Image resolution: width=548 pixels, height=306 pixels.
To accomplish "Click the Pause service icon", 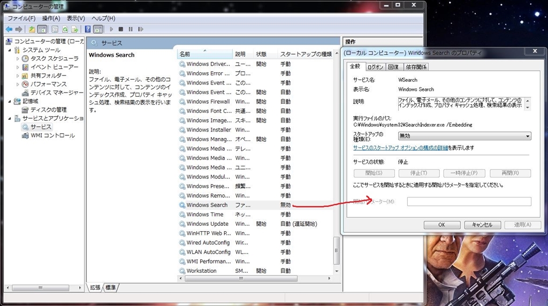I will point(131,29).
